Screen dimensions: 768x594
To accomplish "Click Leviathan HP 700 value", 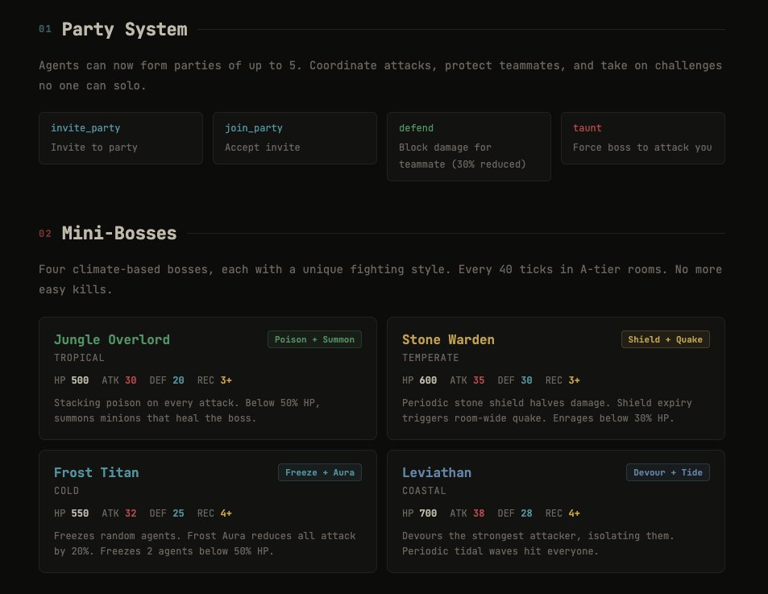I will pyautogui.click(x=428, y=513).
